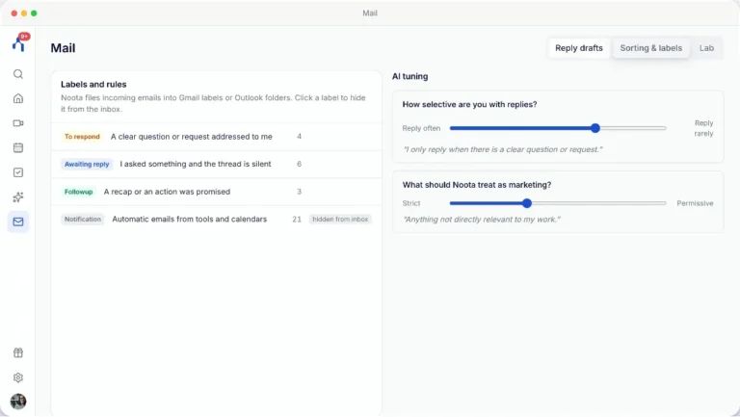Go to Home via sidebar house icon
740x417 pixels.
tap(18, 98)
